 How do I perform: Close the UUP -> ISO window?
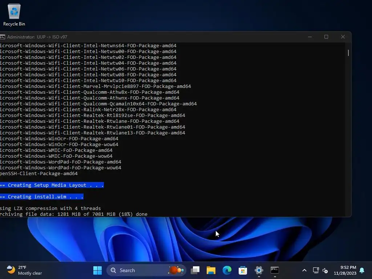343,37
